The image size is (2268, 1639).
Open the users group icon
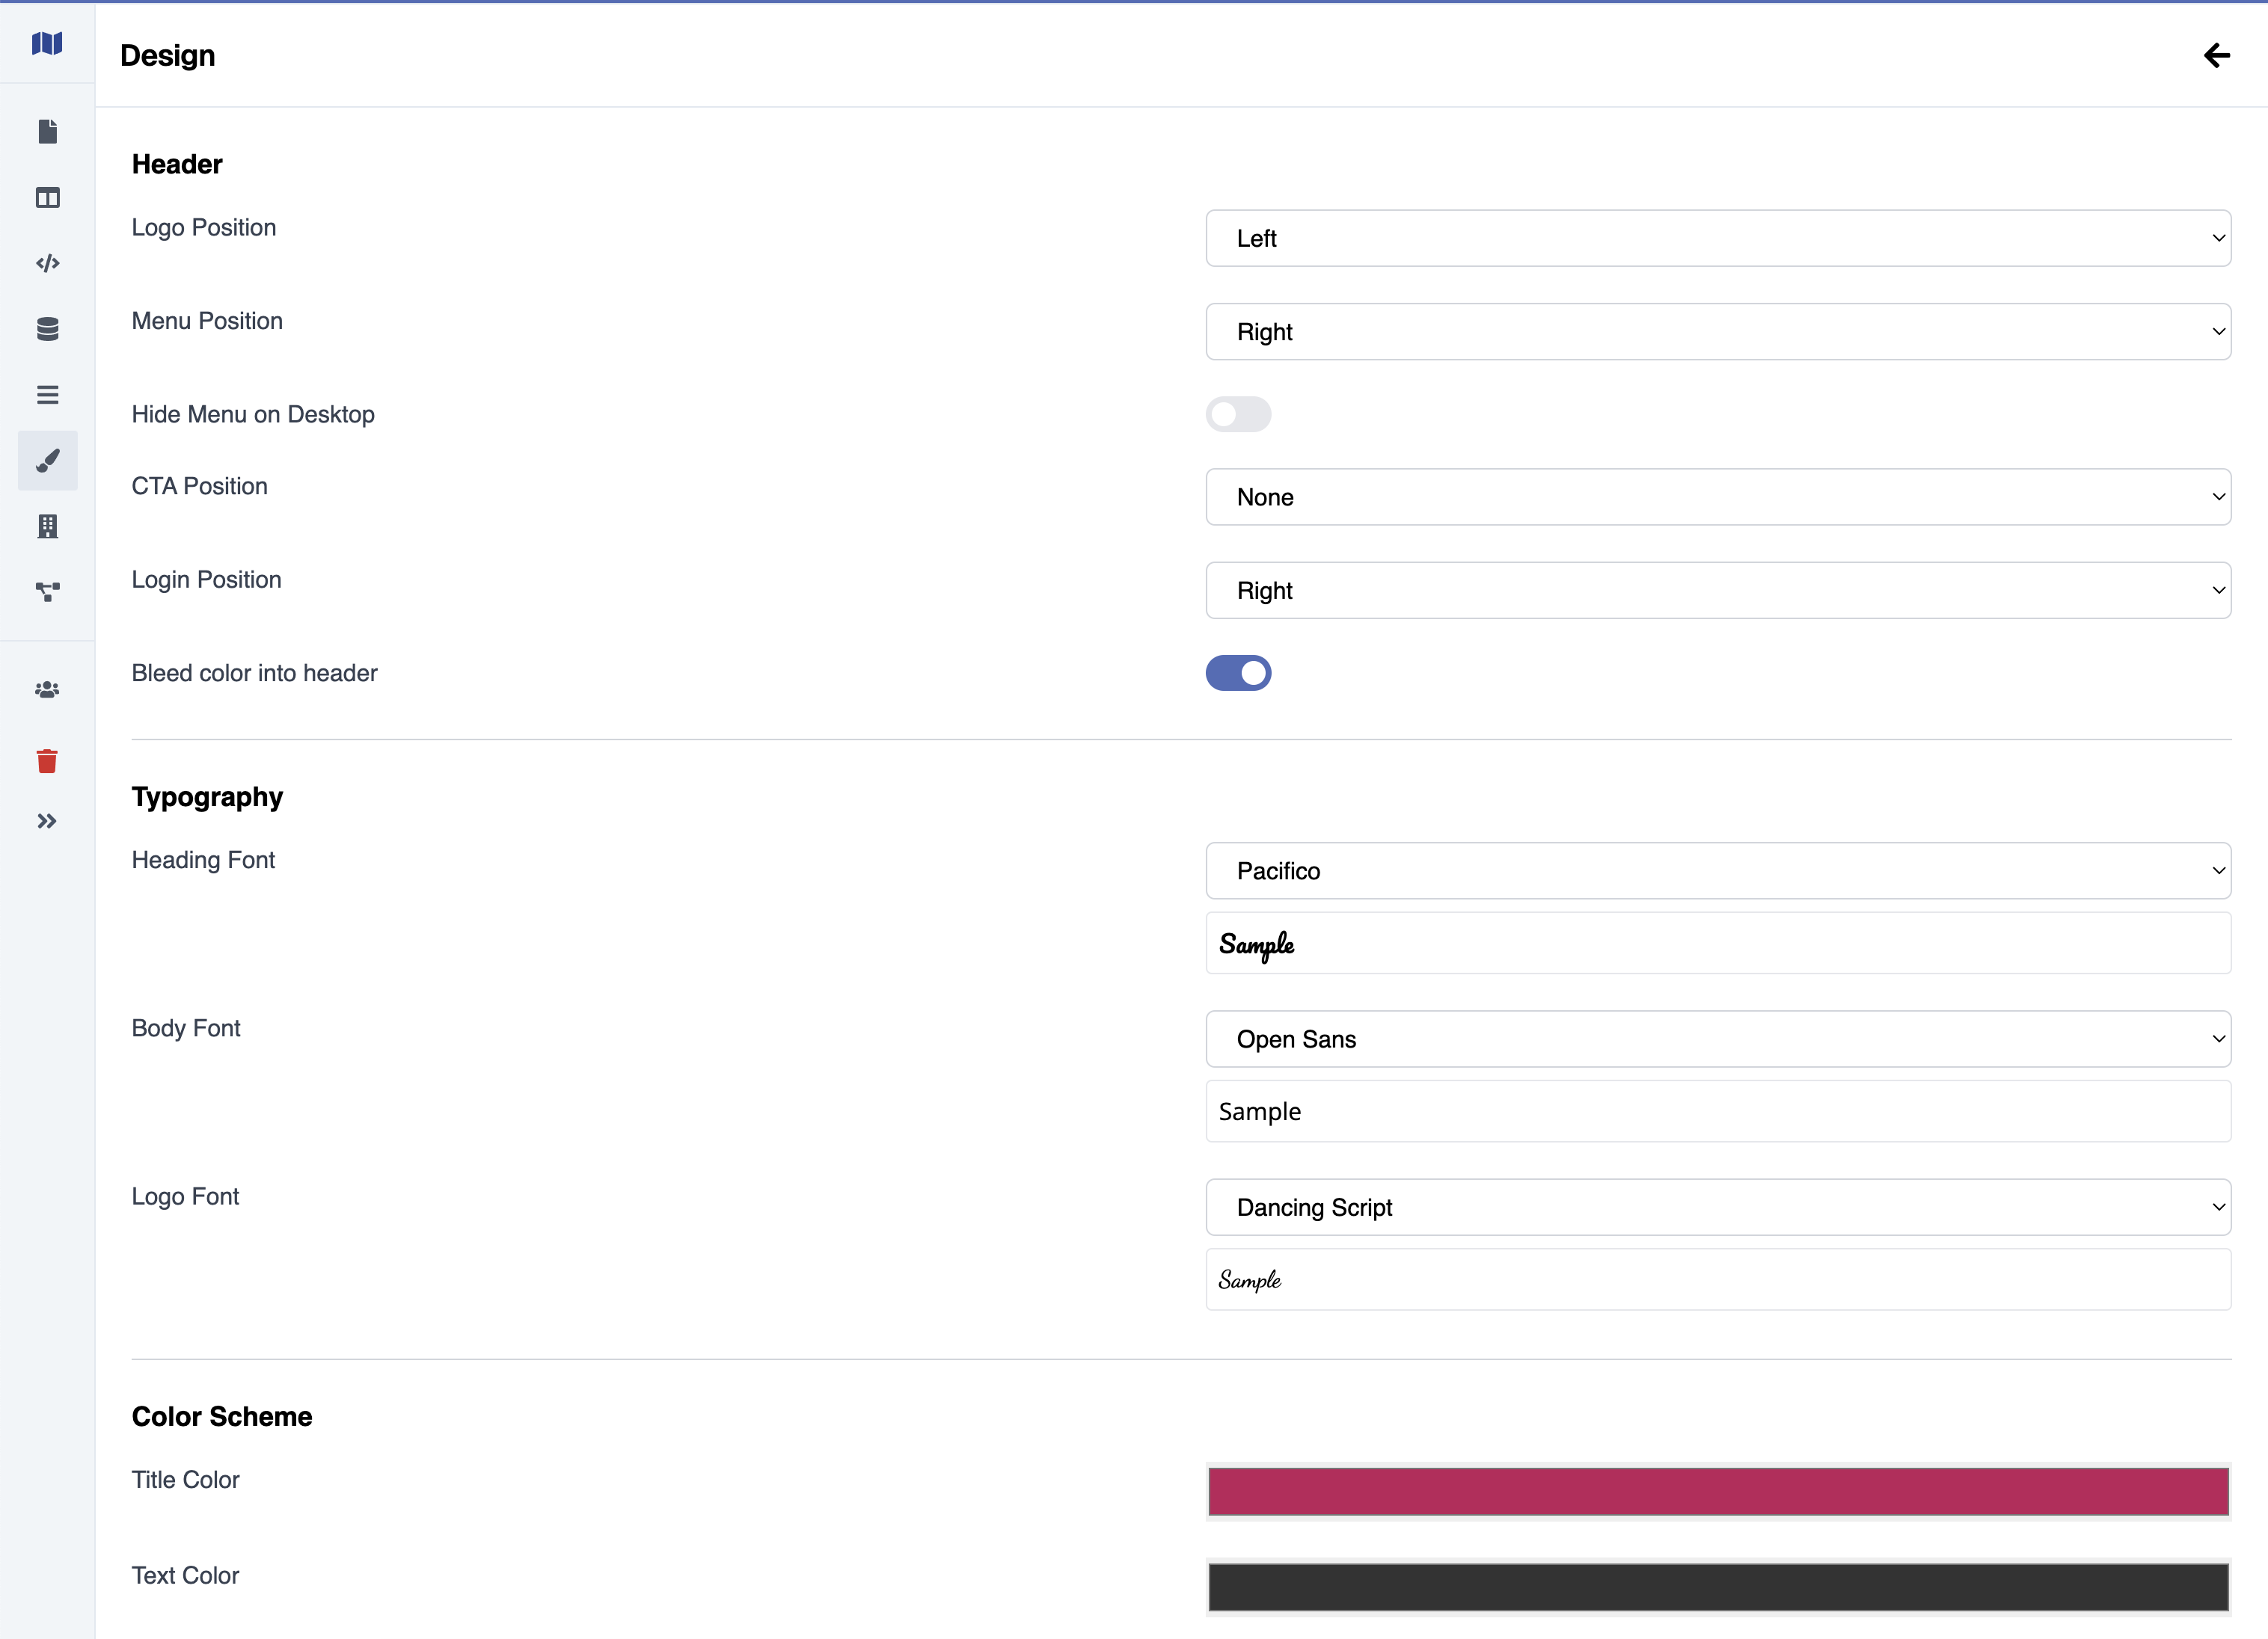[47, 689]
